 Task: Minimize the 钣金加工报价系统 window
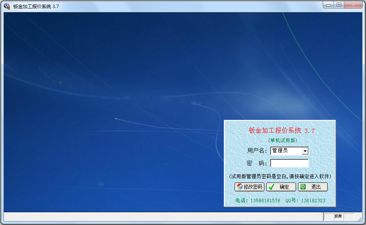coord(329,5)
